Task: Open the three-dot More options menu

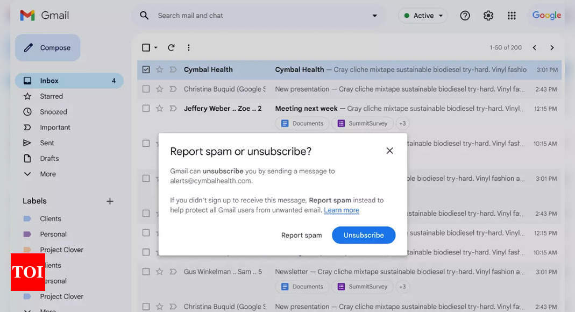Action: pos(188,47)
